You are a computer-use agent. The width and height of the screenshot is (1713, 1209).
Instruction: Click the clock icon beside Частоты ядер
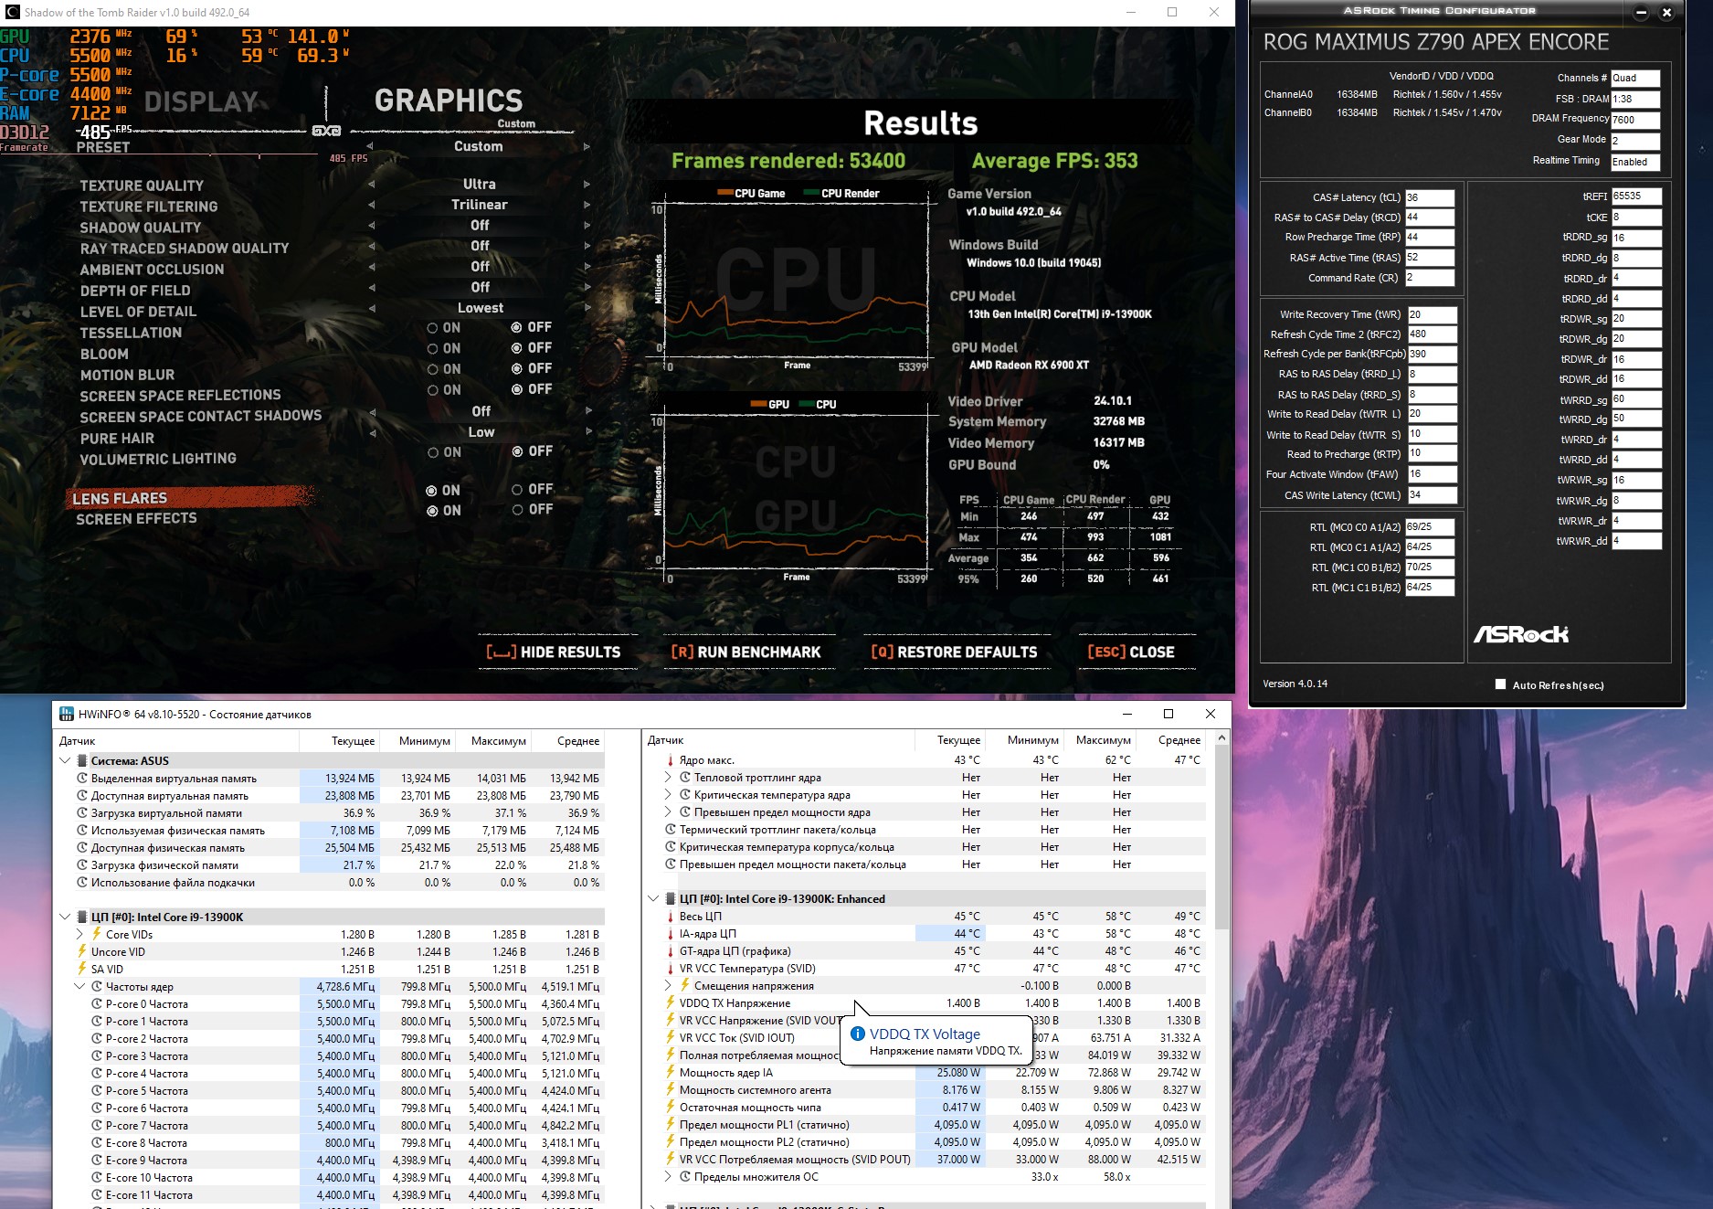(x=97, y=986)
